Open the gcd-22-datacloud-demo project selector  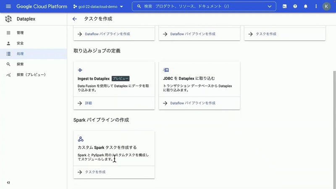[x=98, y=7]
